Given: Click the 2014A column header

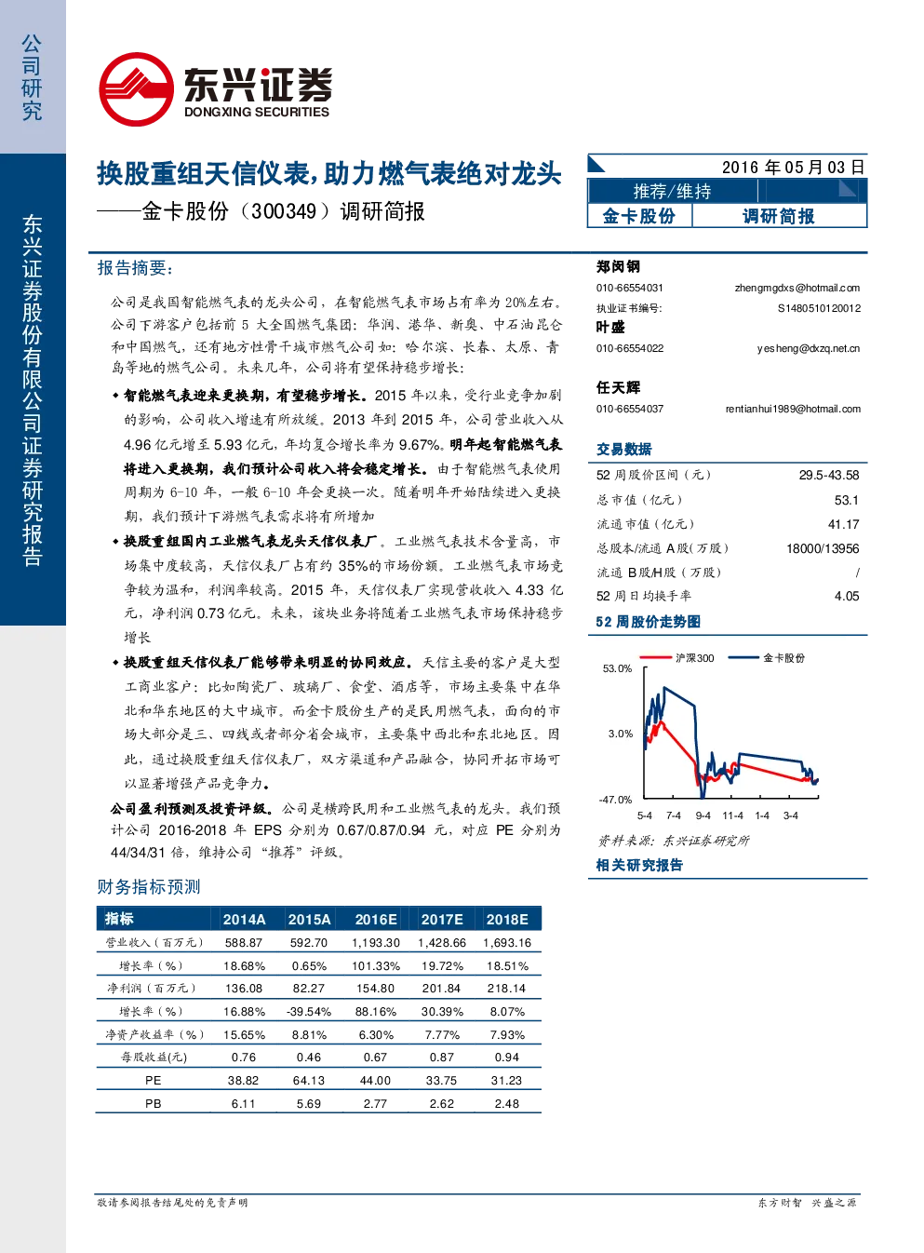Looking at the screenshot, I should [244, 919].
